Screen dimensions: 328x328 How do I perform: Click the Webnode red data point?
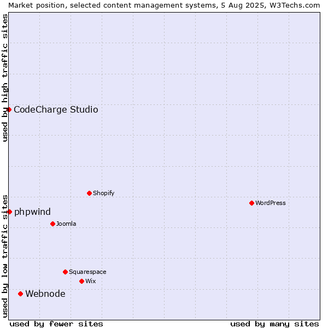click(x=20, y=294)
